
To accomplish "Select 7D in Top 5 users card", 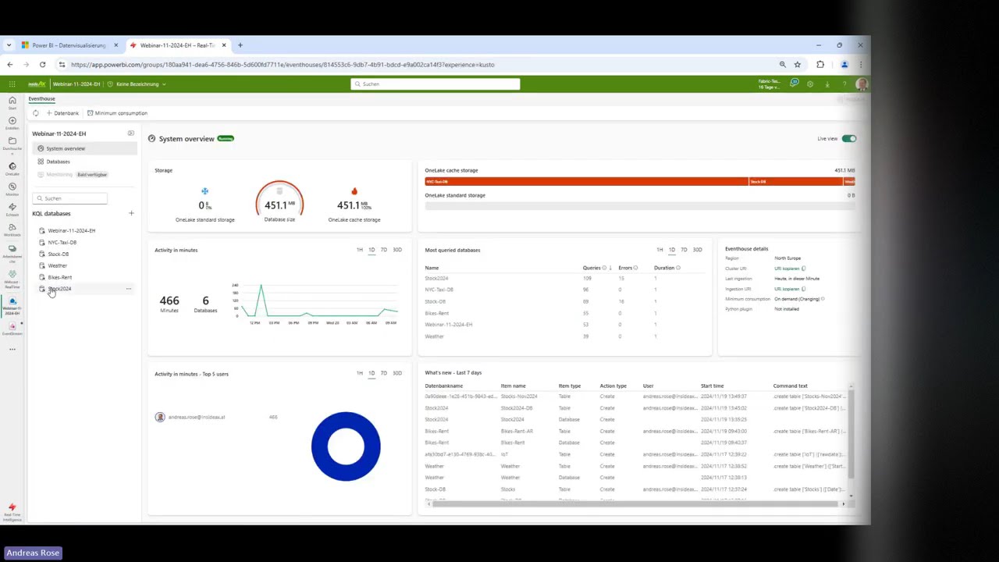I will pos(383,373).
